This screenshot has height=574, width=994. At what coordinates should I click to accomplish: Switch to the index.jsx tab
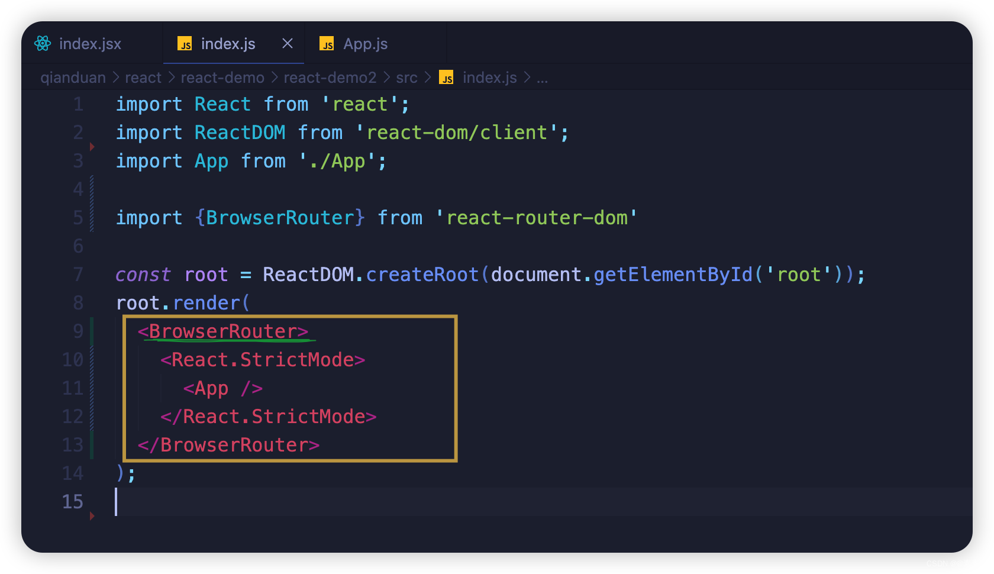tap(90, 44)
